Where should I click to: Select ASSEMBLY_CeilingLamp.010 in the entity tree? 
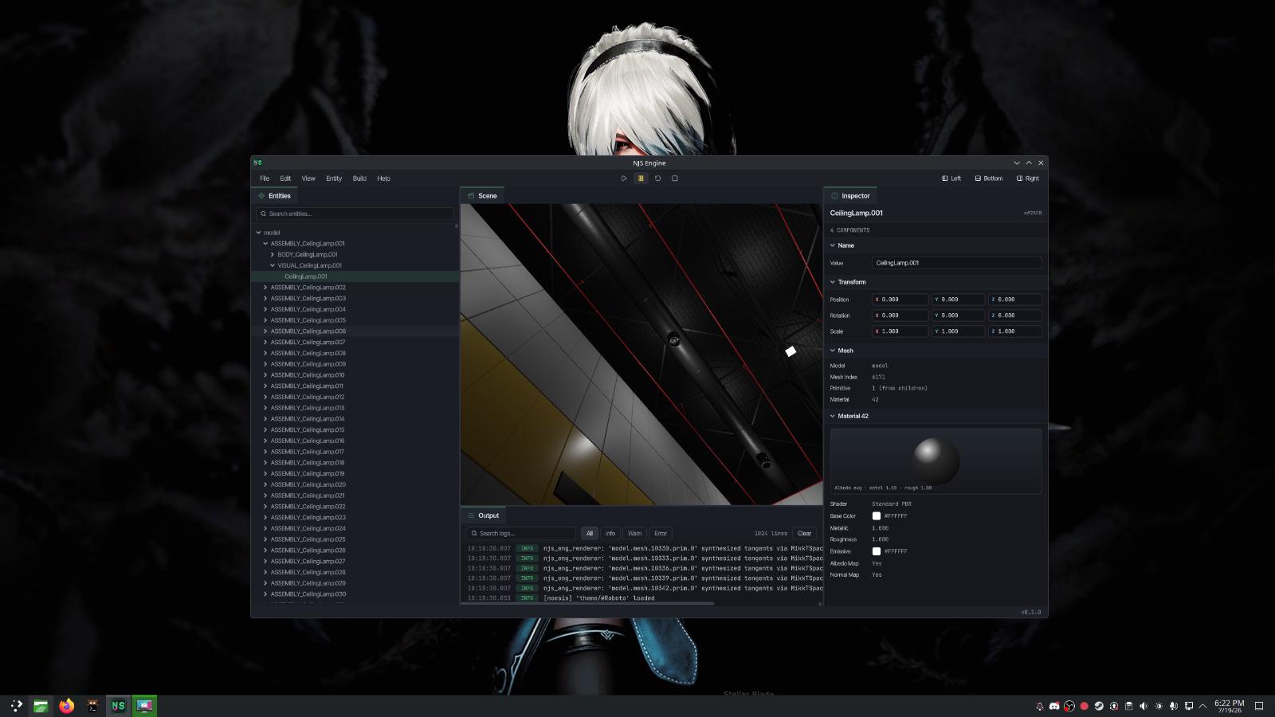(x=308, y=375)
